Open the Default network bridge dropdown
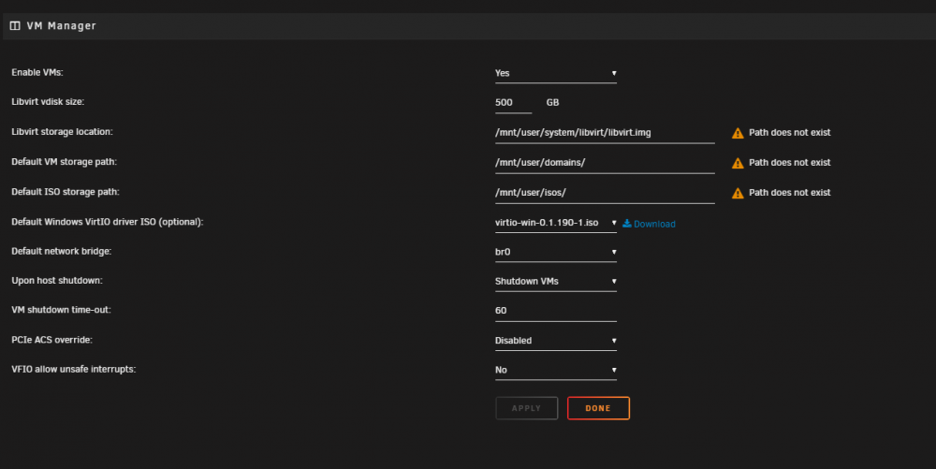 pos(556,252)
